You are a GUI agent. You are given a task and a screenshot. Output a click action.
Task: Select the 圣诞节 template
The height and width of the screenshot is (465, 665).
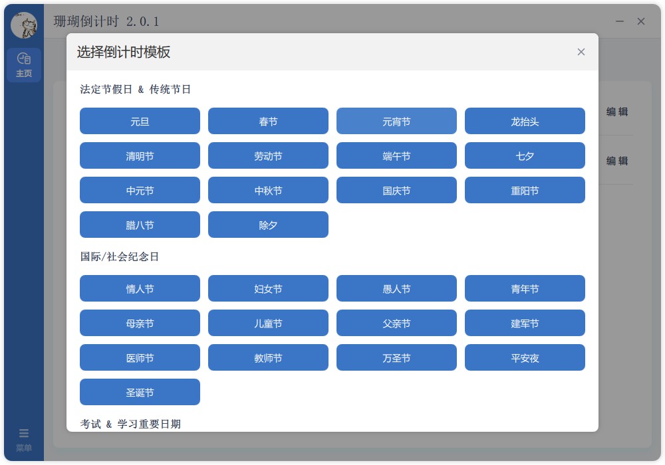coord(140,392)
